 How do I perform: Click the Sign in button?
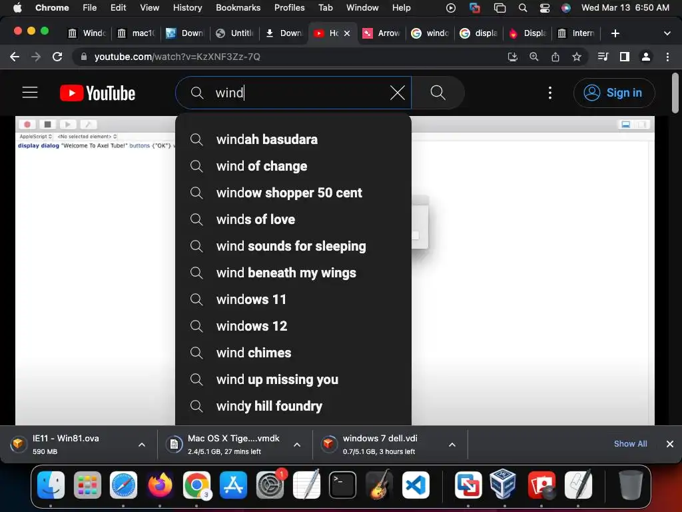[613, 93]
